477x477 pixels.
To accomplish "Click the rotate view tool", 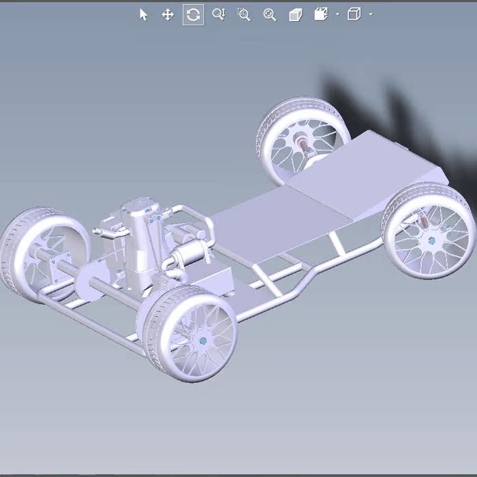I will [193, 14].
